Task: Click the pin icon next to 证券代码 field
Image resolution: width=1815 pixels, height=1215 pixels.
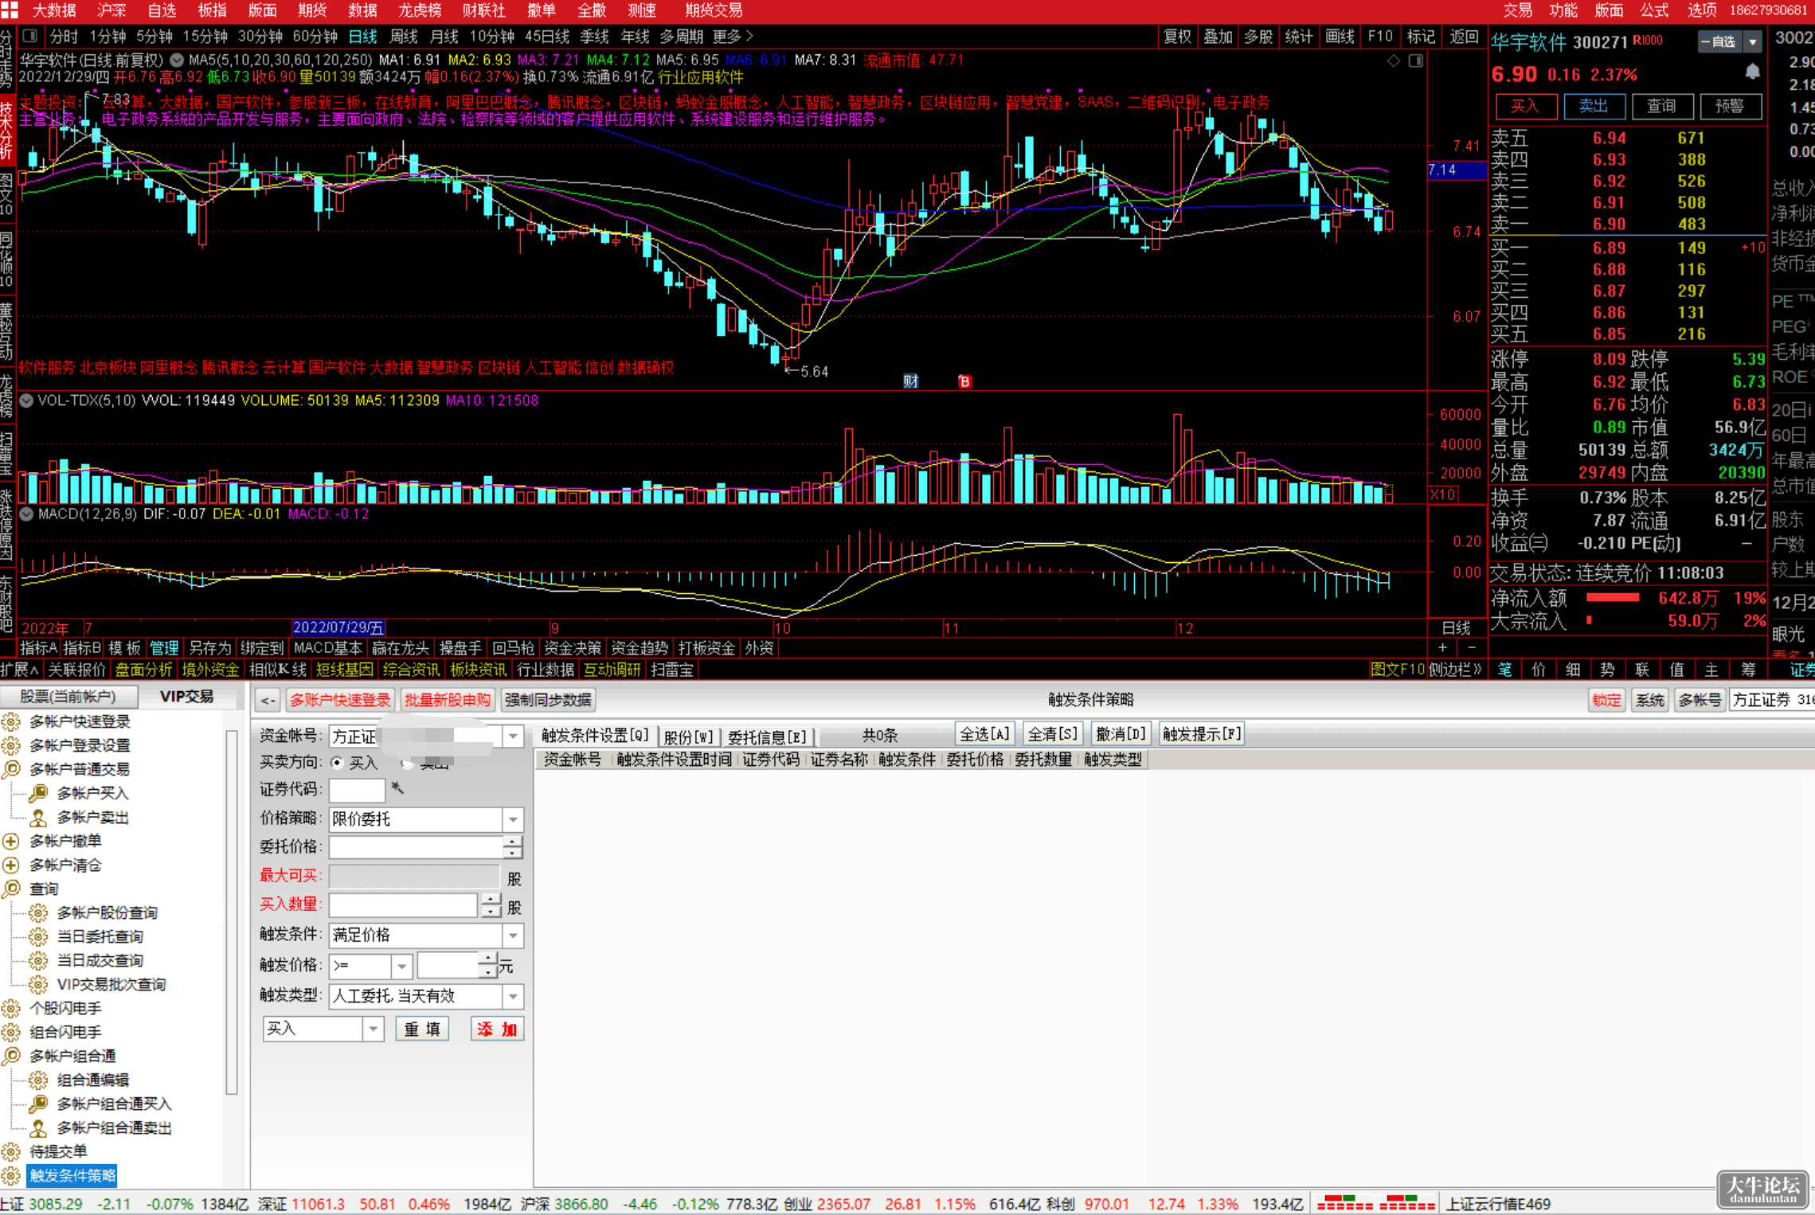Action: (397, 788)
